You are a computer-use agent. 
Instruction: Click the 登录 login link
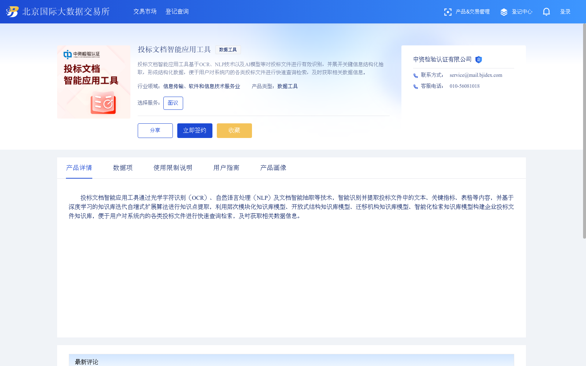point(565,12)
